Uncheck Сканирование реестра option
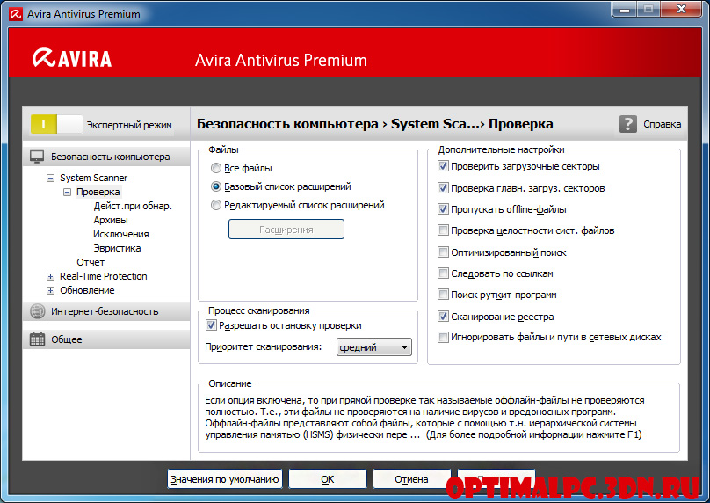The height and width of the screenshot is (503, 710). point(443,317)
